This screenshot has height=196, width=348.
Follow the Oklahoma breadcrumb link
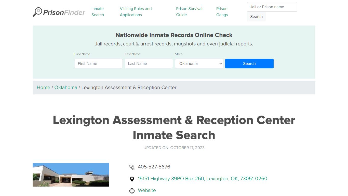[66, 87]
